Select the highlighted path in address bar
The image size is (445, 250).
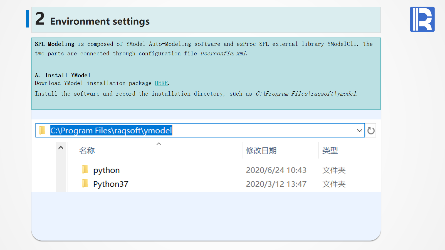(x=111, y=131)
